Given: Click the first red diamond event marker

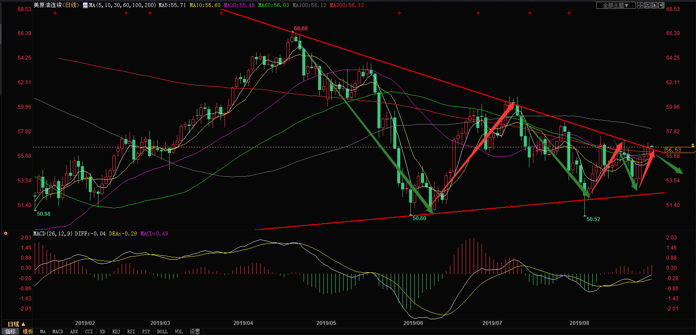Looking at the screenshot, I should [x=55, y=13].
